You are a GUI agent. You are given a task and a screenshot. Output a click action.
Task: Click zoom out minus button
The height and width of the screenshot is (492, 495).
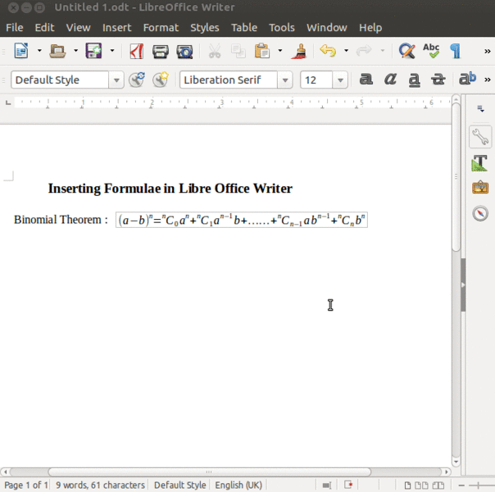click(461, 485)
